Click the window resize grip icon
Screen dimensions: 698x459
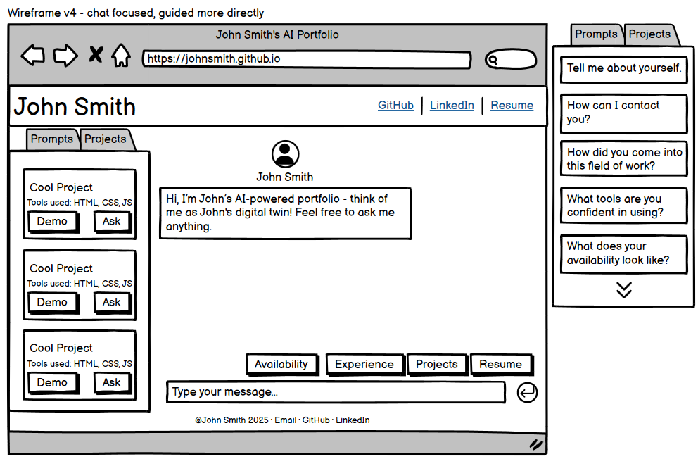click(x=536, y=444)
